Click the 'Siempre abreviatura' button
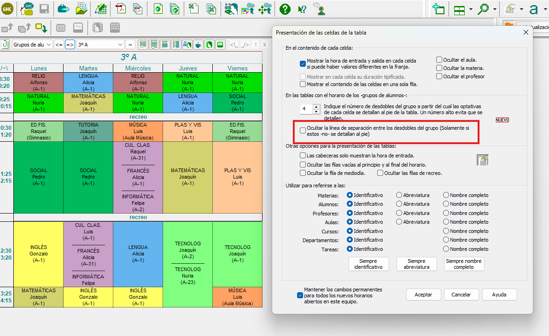 pyautogui.click(x=417, y=264)
